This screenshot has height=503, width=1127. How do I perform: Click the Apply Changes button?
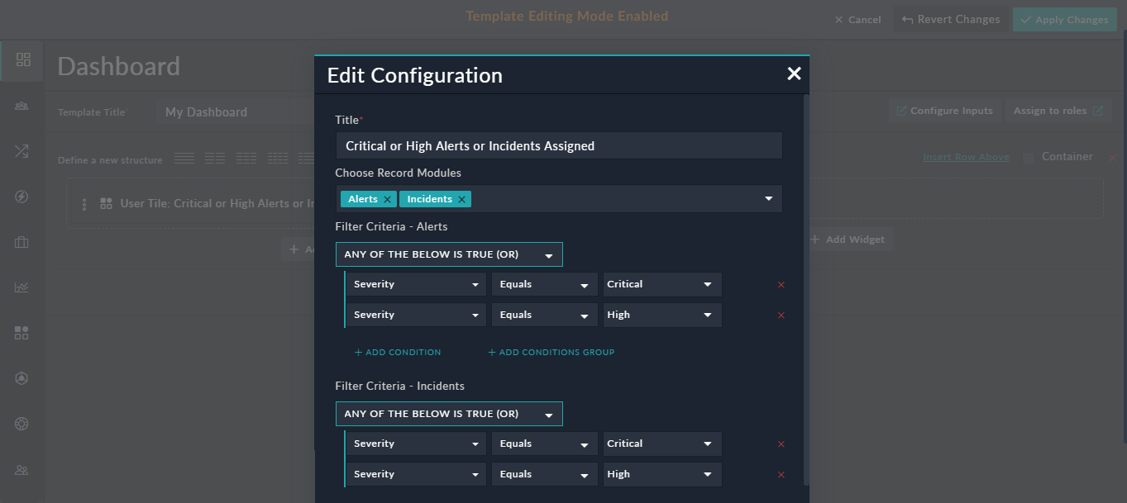click(1064, 18)
